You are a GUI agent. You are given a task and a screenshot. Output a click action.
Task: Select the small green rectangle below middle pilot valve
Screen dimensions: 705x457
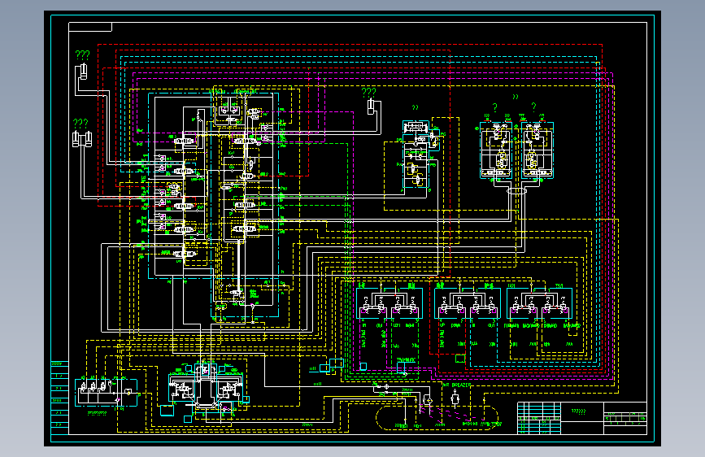coord(460,359)
